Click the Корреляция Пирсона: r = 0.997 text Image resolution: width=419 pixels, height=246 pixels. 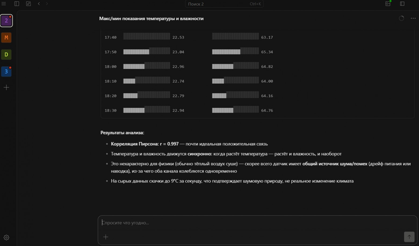[x=145, y=144]
